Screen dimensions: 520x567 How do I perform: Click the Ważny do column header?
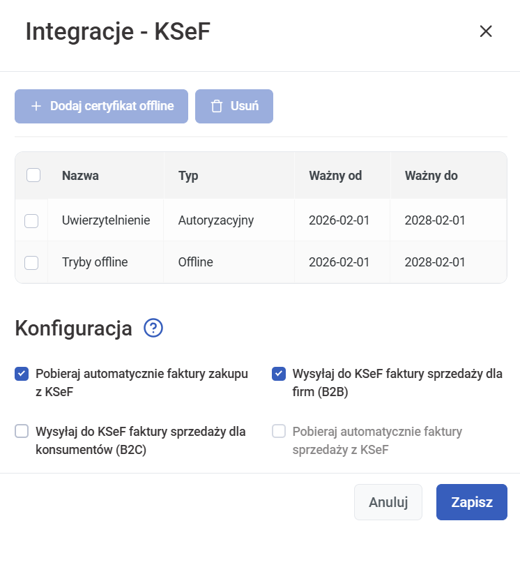431,176
